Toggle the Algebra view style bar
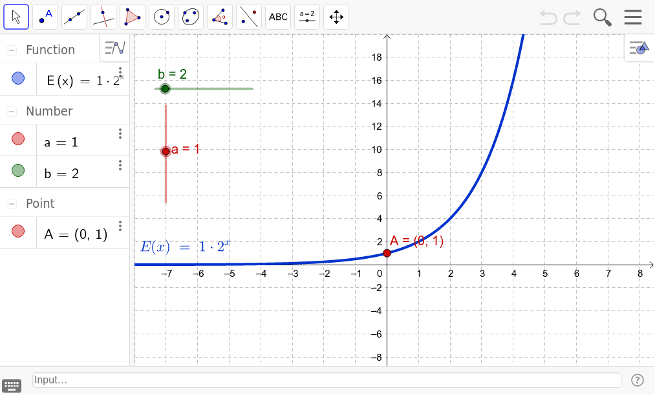This screenshot has height=395, width=655. [115, 48]
